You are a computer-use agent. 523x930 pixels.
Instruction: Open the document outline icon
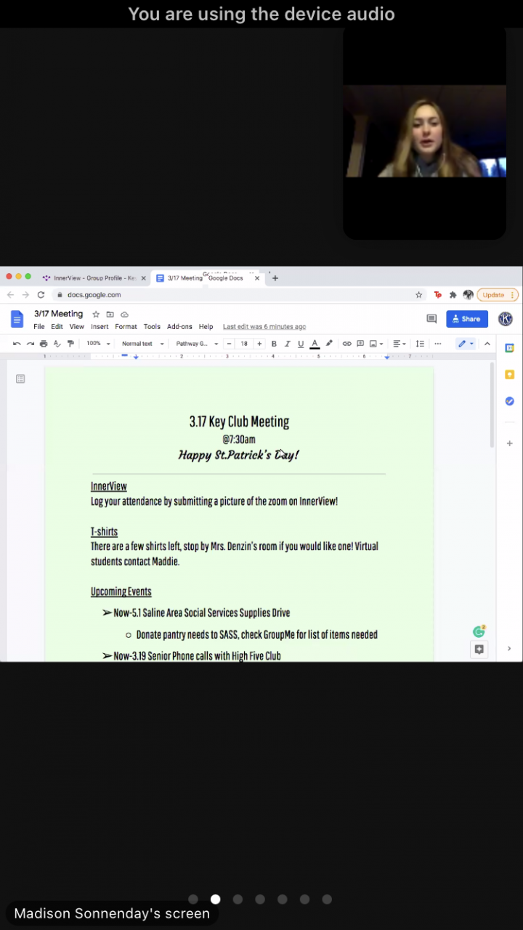point(20,379)
